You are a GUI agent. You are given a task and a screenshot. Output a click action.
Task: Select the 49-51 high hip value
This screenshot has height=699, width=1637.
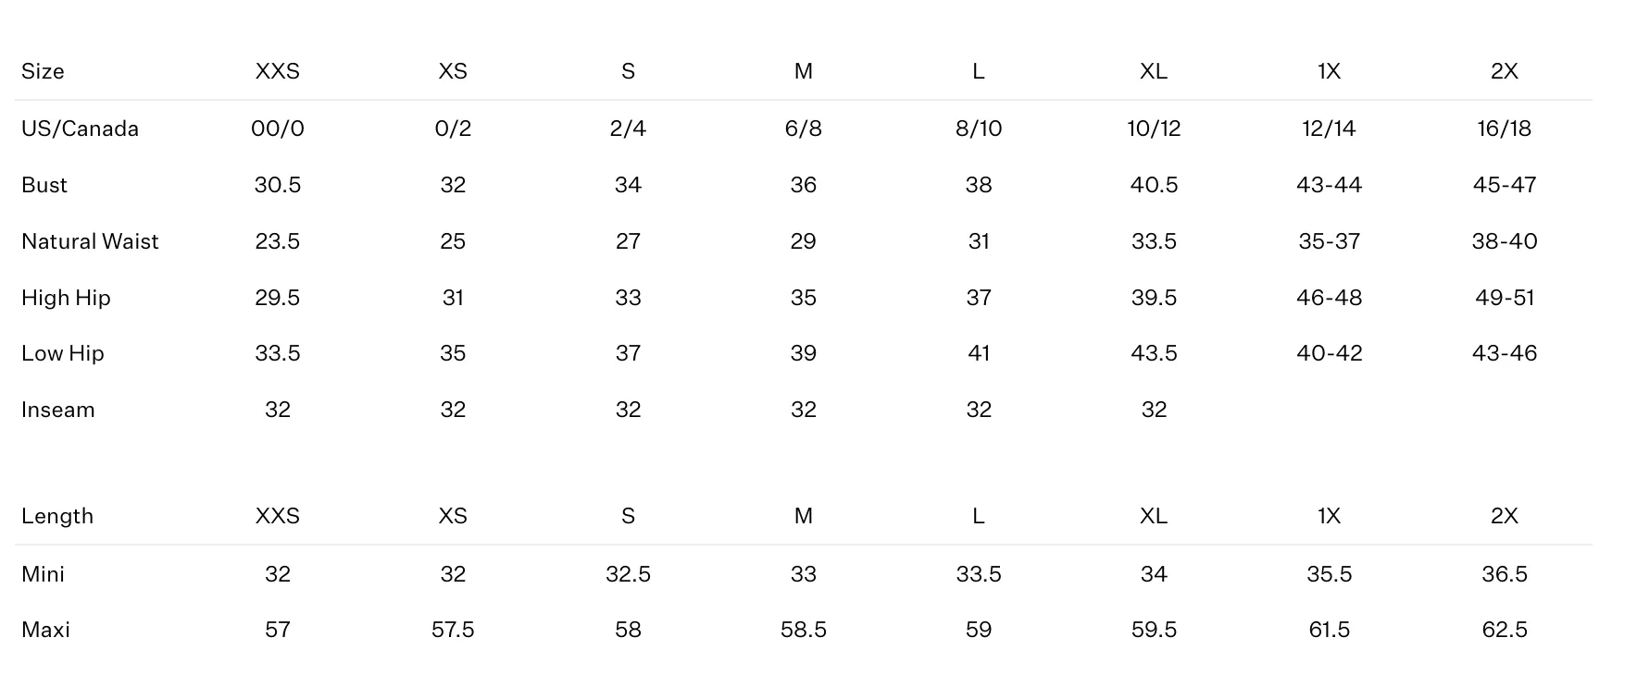pos(1505,298)
